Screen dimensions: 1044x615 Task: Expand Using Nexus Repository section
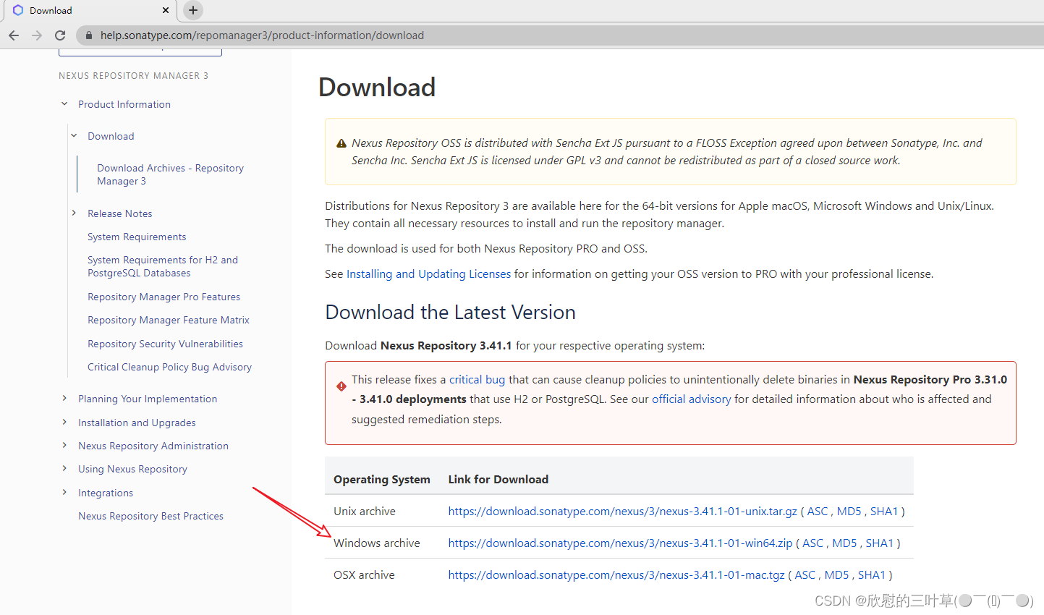[x=64, y=469]
